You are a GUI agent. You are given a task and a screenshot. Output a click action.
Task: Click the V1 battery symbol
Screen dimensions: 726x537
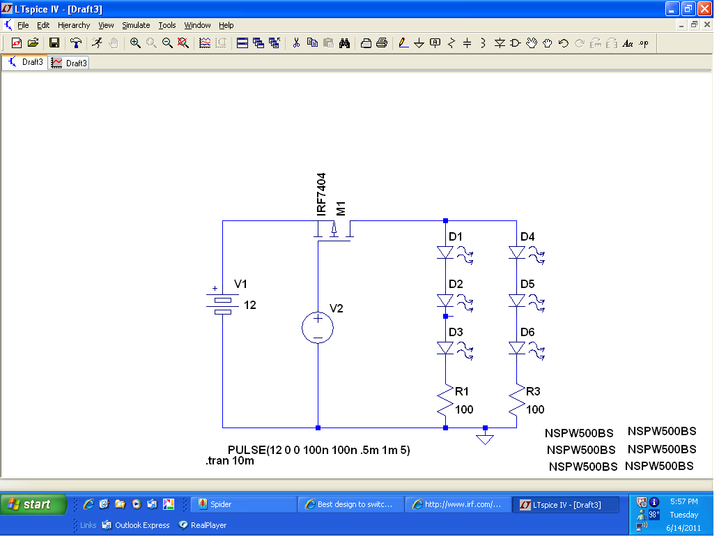(223, 302)
